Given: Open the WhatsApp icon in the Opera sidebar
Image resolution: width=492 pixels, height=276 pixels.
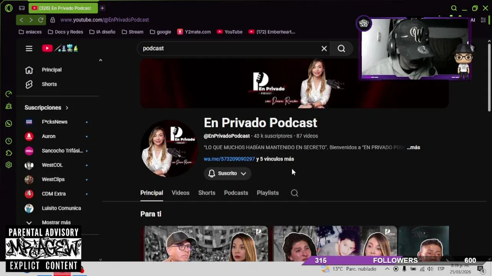Looking at the screenshot, I should coord(9,123).
